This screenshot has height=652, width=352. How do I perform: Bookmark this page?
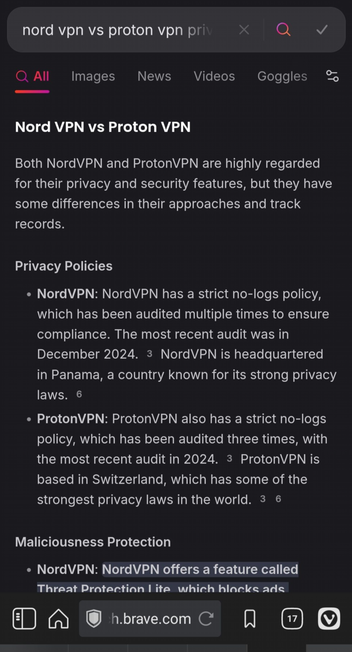pos(250,619)
